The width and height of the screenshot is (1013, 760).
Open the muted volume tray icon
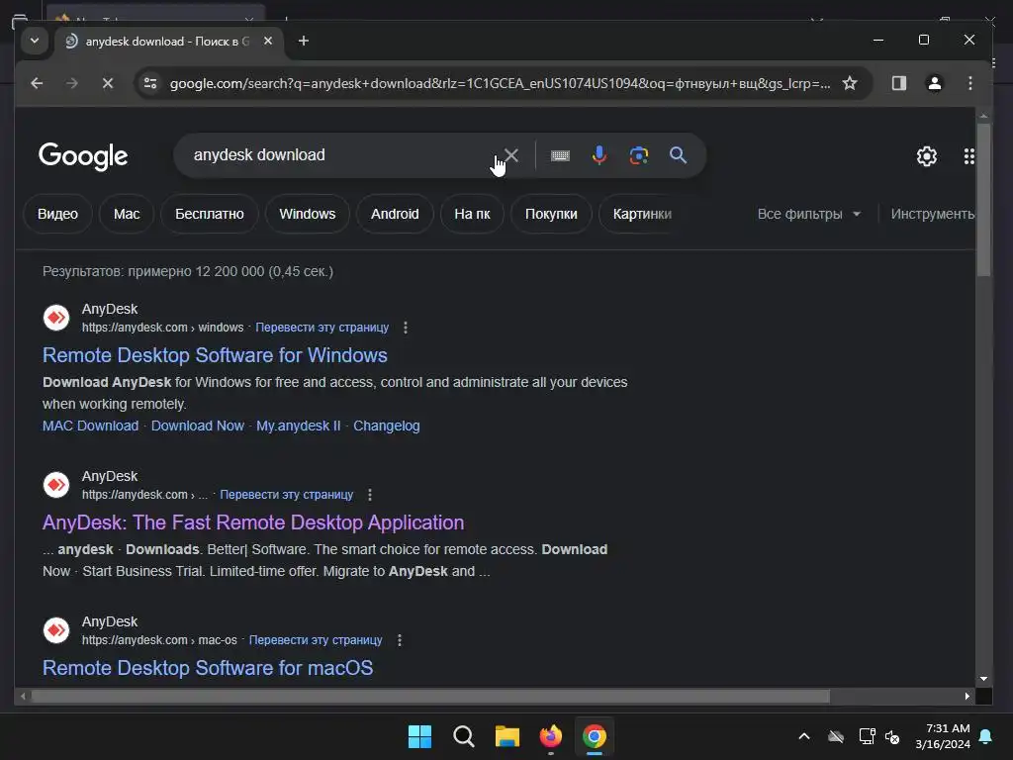892,736
